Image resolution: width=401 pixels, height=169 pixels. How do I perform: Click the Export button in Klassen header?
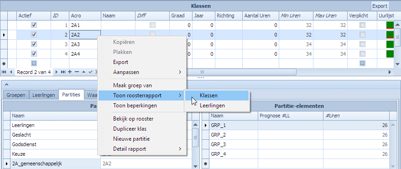[x=380, y=6]
